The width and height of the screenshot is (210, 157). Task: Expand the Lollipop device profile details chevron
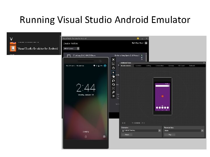coord(142,59)
